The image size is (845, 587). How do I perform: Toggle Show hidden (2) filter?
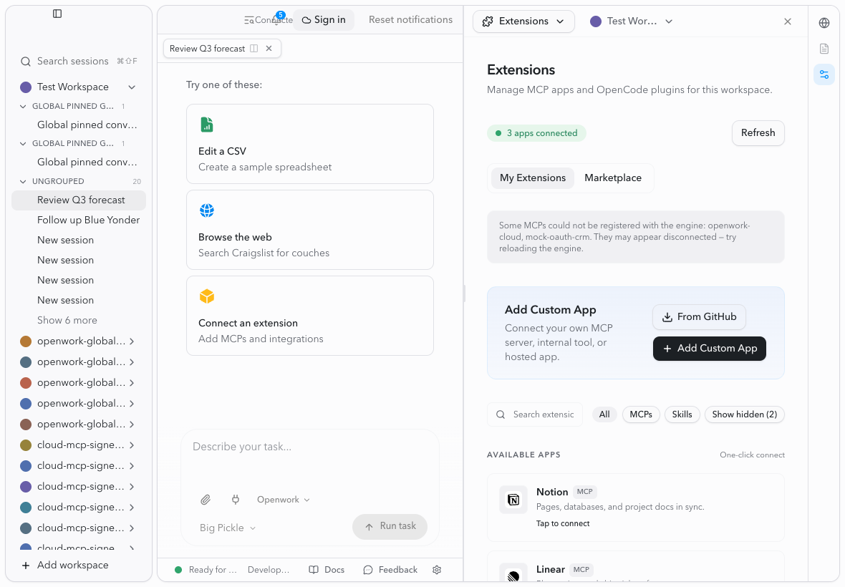[x=744, y=414]
